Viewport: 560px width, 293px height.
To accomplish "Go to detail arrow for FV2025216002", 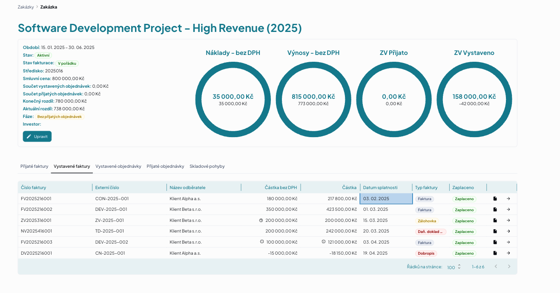I will point(508,210).
